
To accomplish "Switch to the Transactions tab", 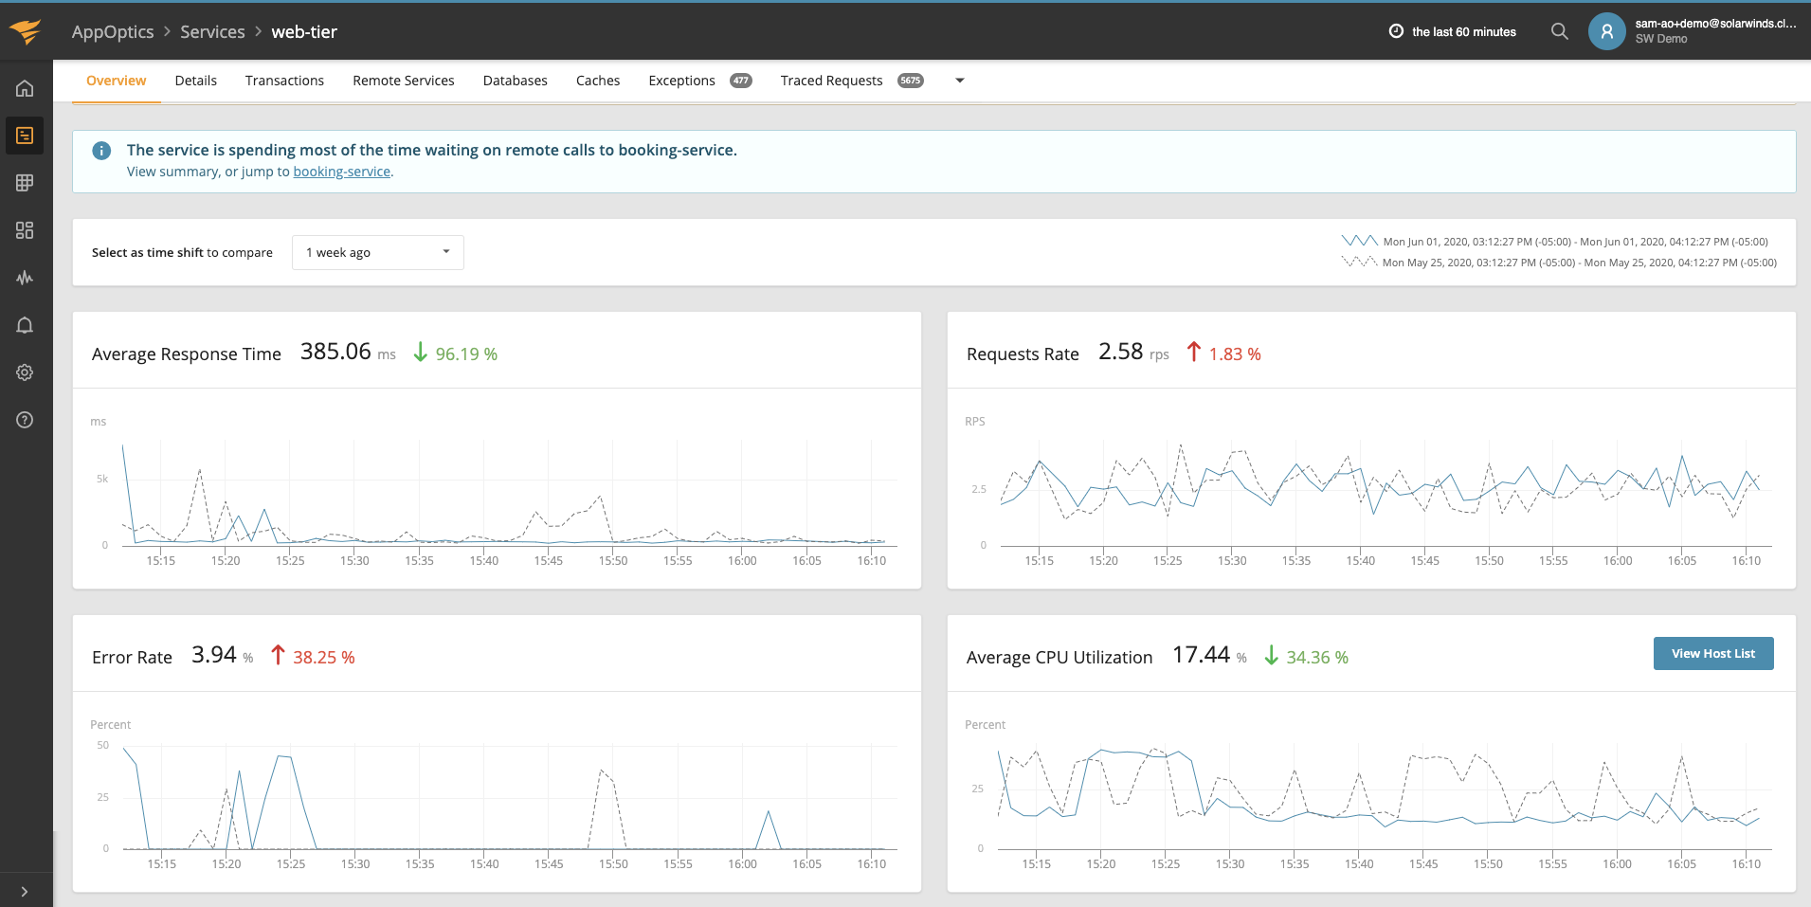I will pos(284,81).
